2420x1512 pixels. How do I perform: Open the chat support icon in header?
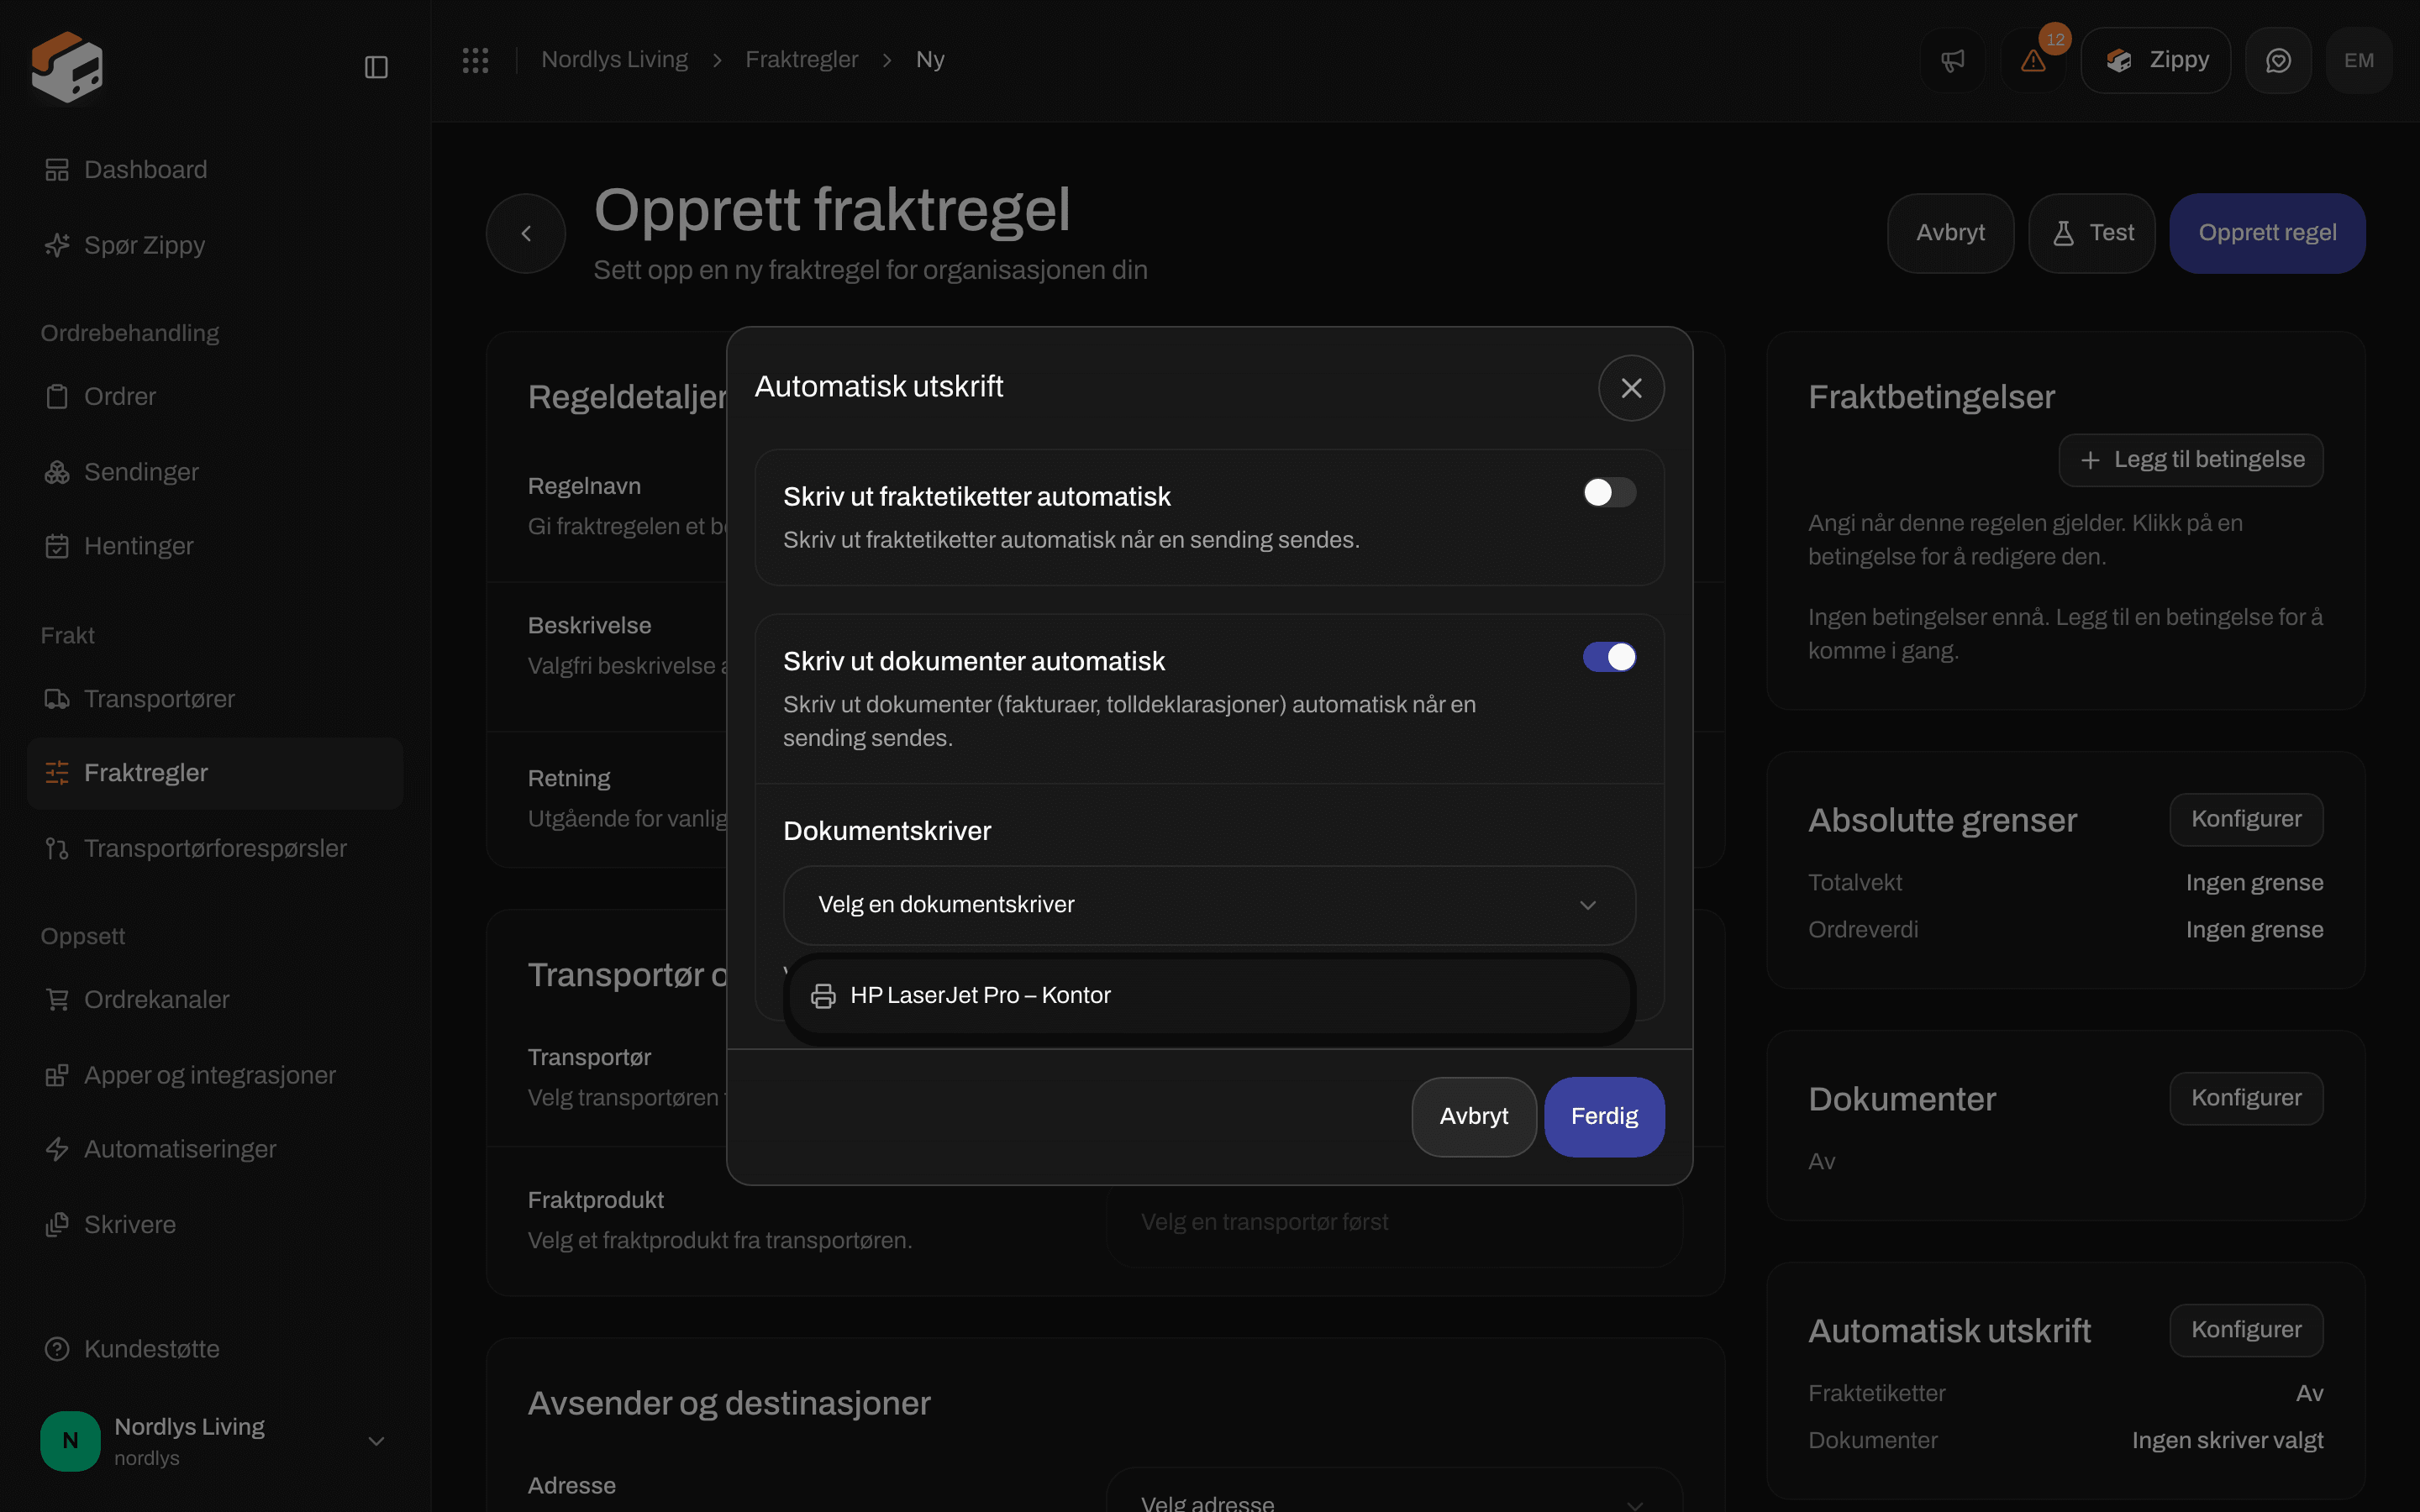(x=2278, y=60)
